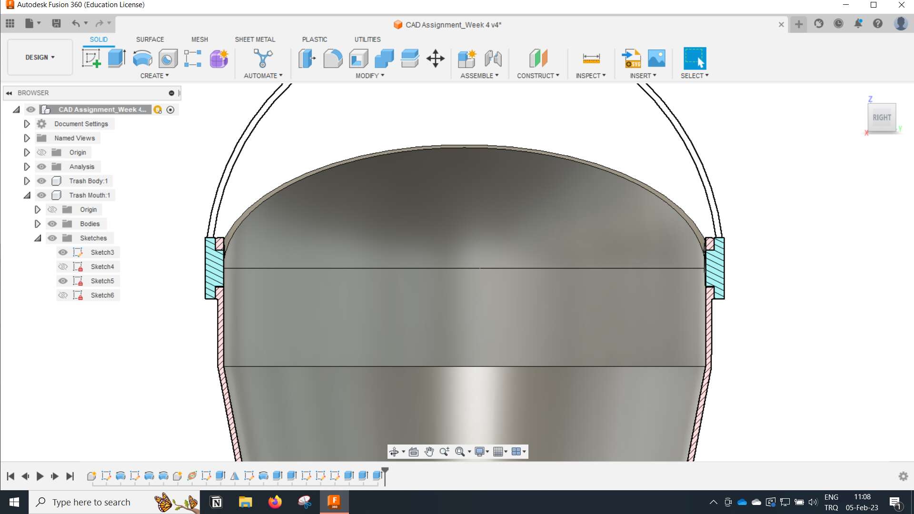Expand the Trash Body:1 component

pos(27,181)
